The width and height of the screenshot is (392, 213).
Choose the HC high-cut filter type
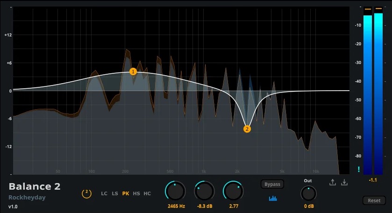[147, 193]
